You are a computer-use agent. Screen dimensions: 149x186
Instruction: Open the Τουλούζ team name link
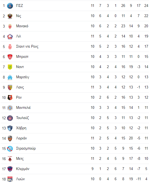[22, 118]
